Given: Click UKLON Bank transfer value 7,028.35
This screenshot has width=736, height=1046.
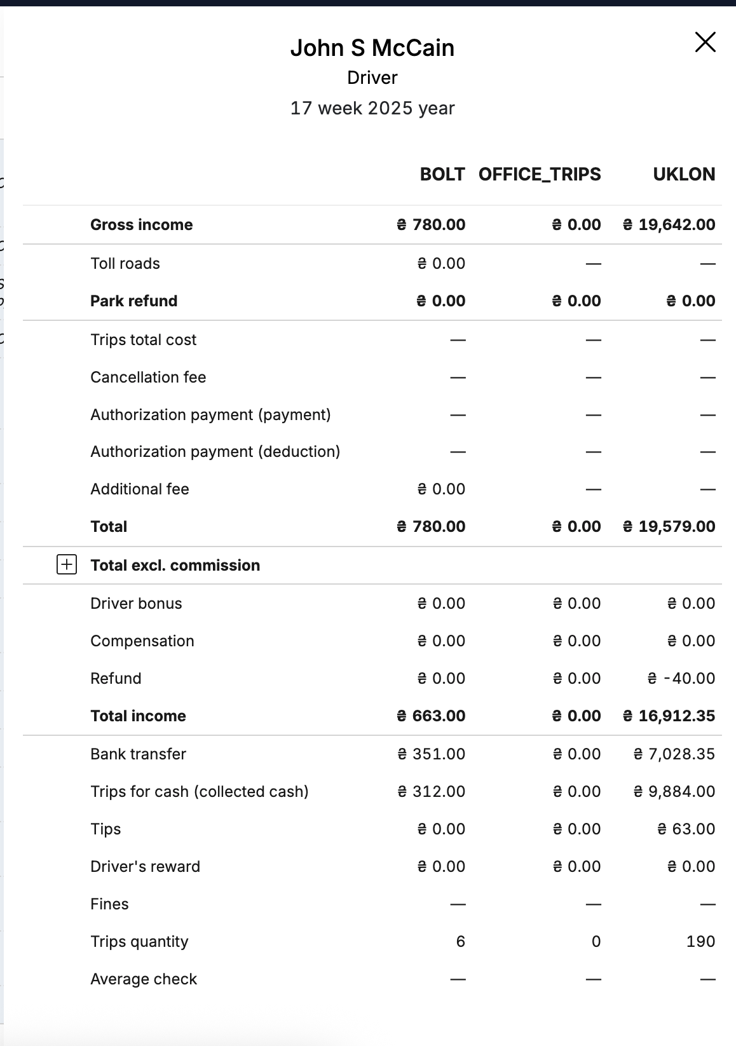Looking at the screenshot, I should (674, 754).
